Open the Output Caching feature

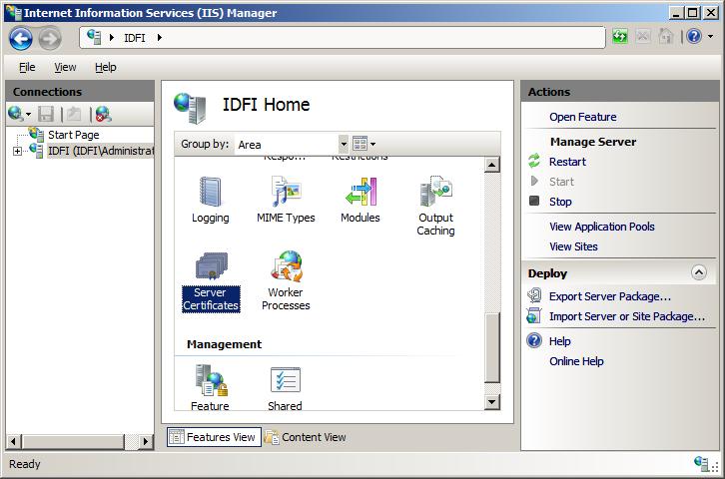click(x=435, y=206)
